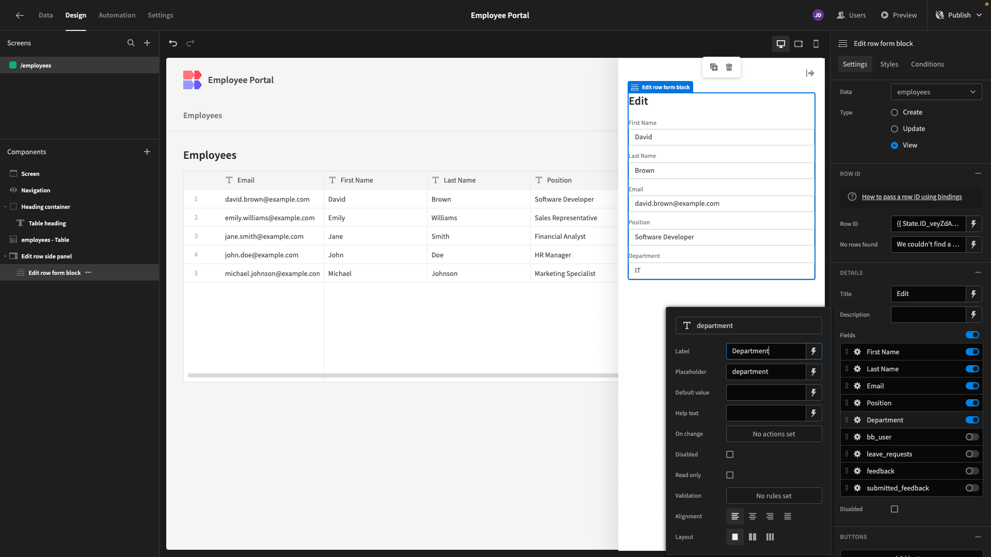The height and width of the screenshot is (557, 991).
Task: Switch to tablet preview device icon
Action: tap(798, 44)
